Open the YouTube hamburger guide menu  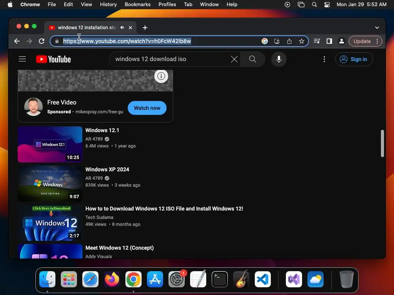pos(22,59)
